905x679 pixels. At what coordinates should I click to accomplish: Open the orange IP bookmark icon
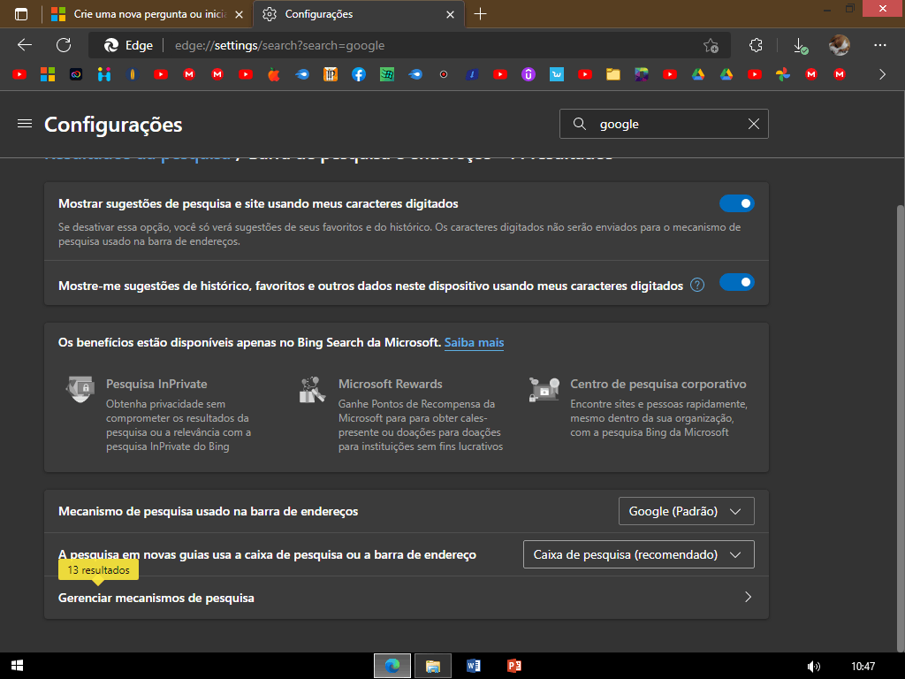coord(331,74)
